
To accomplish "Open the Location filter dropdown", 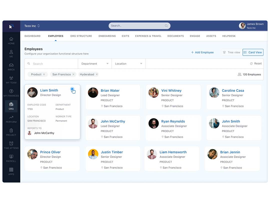I will (129, 64).
